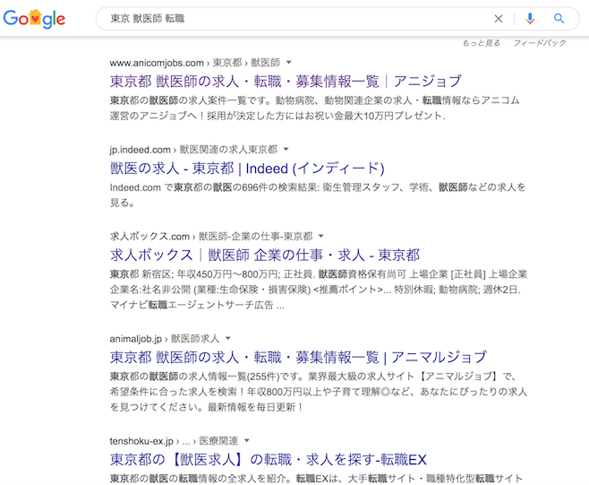Click snippet mentioning 全求人を紹介
The height and width of the screenshot is (485, 589).
point(316,479)
